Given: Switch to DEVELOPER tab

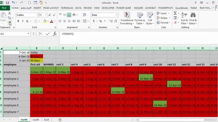Looking at the screenshot, I should click(108, 8).
